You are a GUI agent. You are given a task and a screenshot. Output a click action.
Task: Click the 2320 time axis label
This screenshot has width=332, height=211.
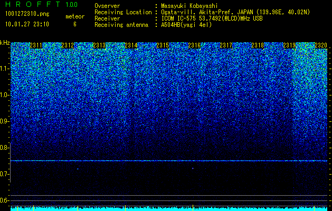321,45
